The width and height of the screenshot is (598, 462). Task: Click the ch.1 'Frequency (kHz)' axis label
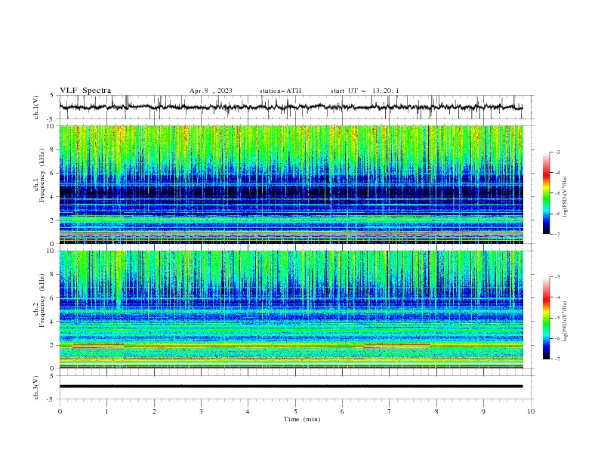42,176
